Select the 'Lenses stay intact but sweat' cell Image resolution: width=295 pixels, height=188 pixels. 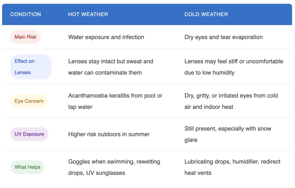coord(111,67)
